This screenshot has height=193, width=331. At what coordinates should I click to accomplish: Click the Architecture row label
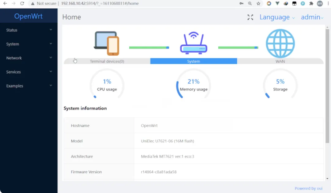(x=82, y=156)
